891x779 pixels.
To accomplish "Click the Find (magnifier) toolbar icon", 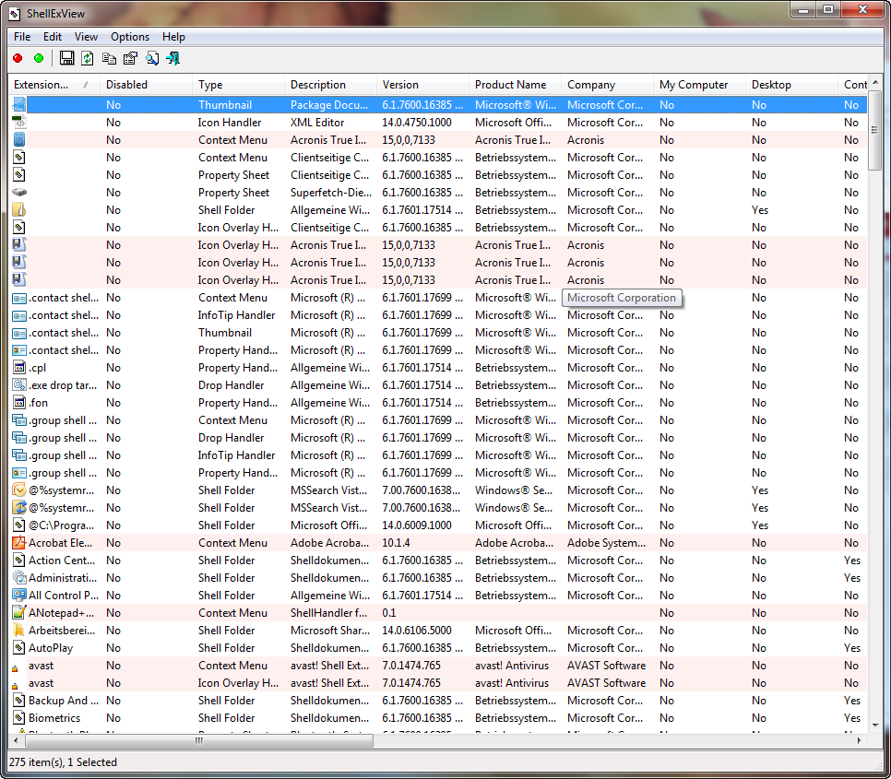I will 151,58.
